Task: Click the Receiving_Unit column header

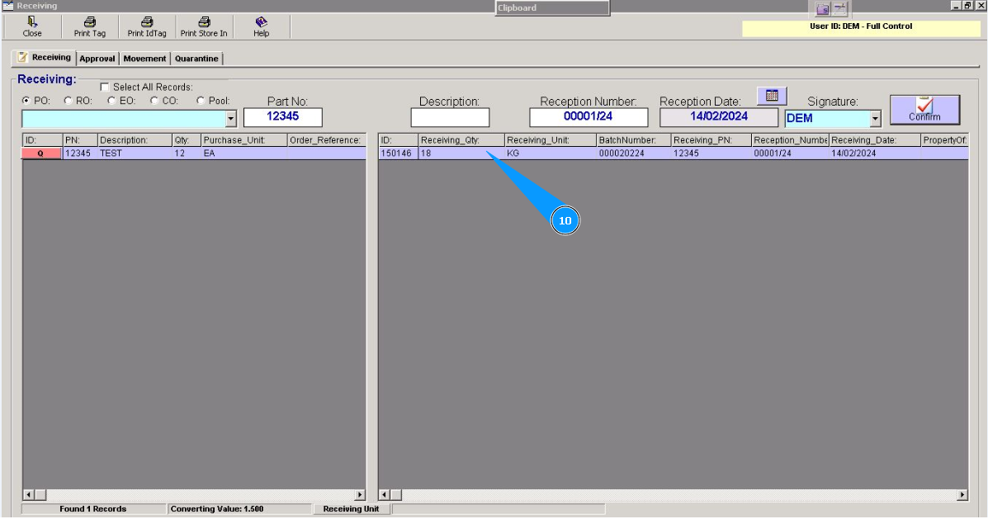Action: pos(550,139)
